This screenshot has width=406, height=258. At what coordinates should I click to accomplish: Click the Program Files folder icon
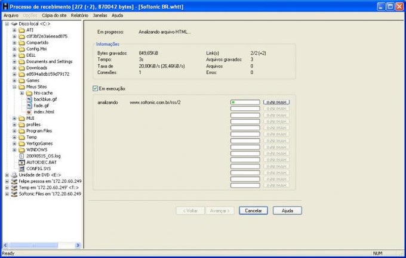[x=21, y=131]
